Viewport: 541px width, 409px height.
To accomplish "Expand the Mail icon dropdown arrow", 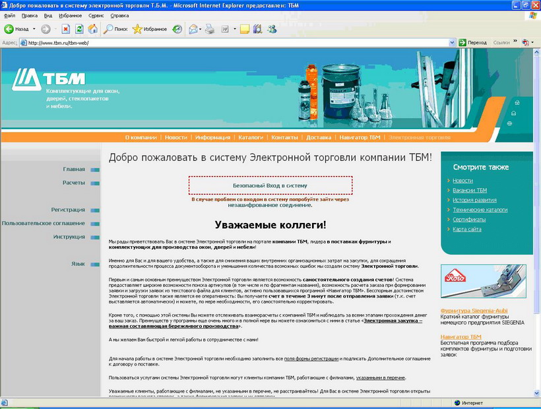I will coord(200,29).
